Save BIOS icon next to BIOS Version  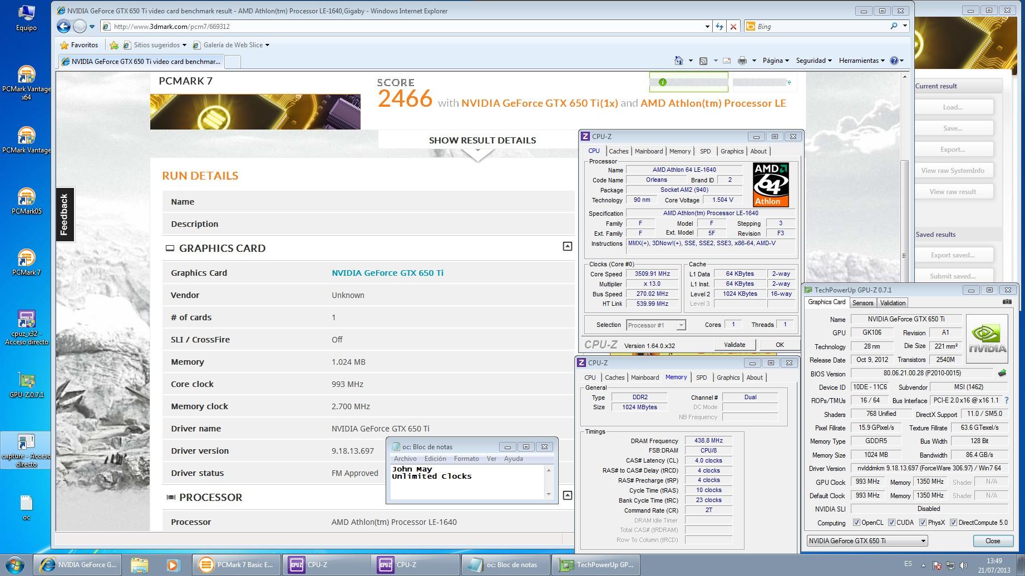click(x=1002, y=373)
